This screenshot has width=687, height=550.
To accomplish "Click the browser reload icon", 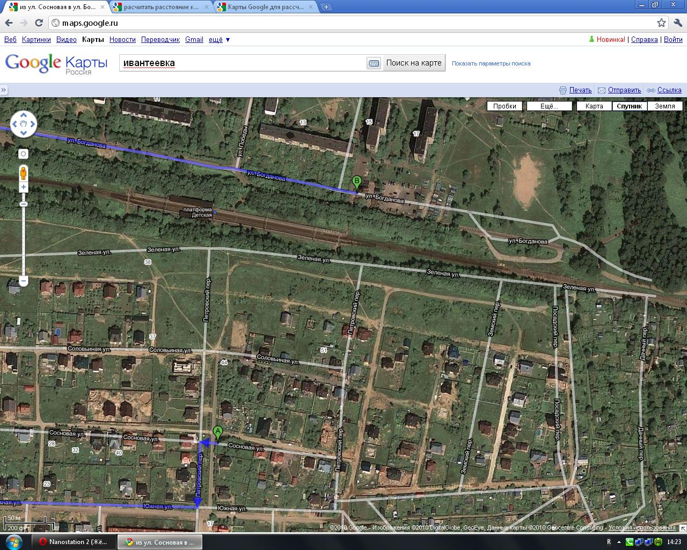I will coord(39,23).
